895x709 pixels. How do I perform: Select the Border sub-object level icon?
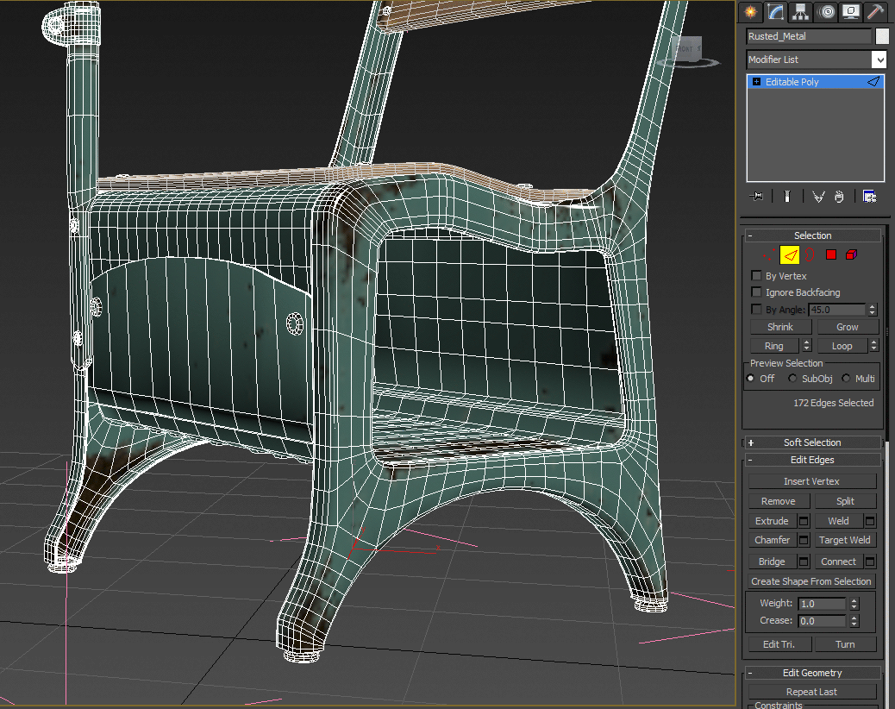pyautogui.click(x=810, y=254)
